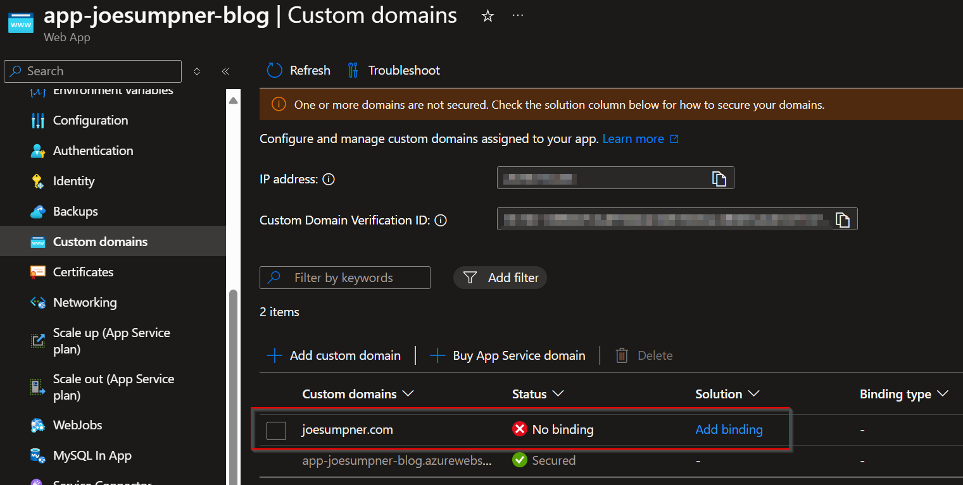The width and height of the screenshot is (963, 485).
Task: Click the Certificates icon in sidebar
Action: [x=38, y=272]
